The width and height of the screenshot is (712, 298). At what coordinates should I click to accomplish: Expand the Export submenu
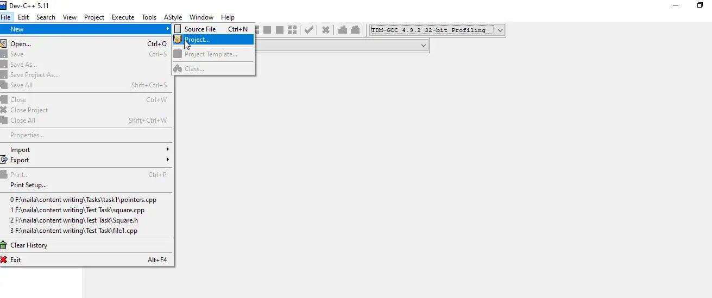[x=86, y=160]
